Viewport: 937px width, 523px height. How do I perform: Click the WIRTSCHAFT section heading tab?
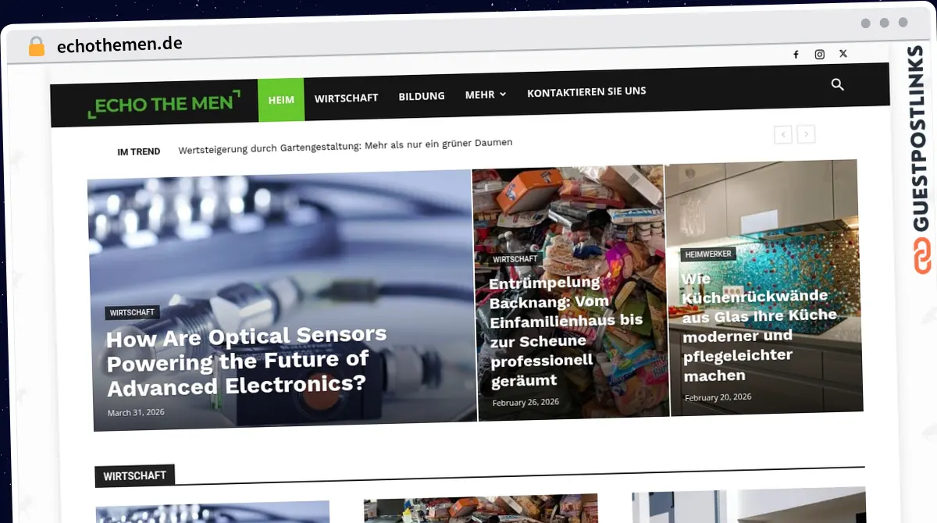(134, 475)
